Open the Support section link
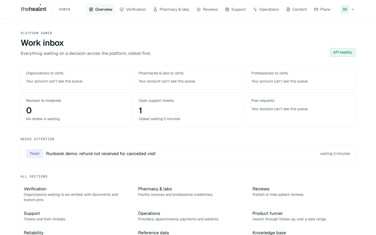Viewport: 376px width, 235px height. tap(32, 213)
